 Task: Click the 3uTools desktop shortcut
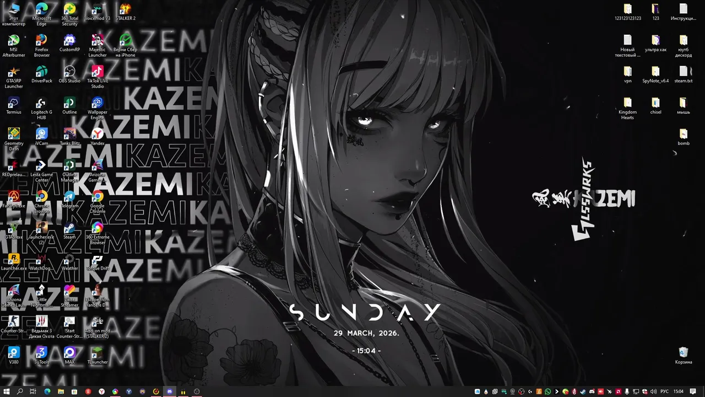pos(42,356)
